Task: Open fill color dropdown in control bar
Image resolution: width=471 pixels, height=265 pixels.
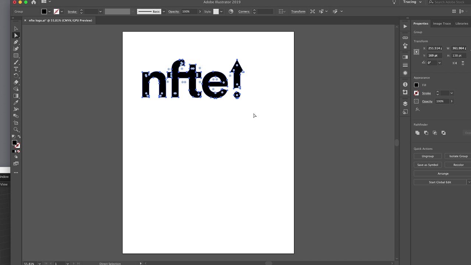Action: pyautogui.click(x=49, y=11)
